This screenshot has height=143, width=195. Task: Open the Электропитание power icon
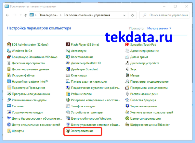68,131
